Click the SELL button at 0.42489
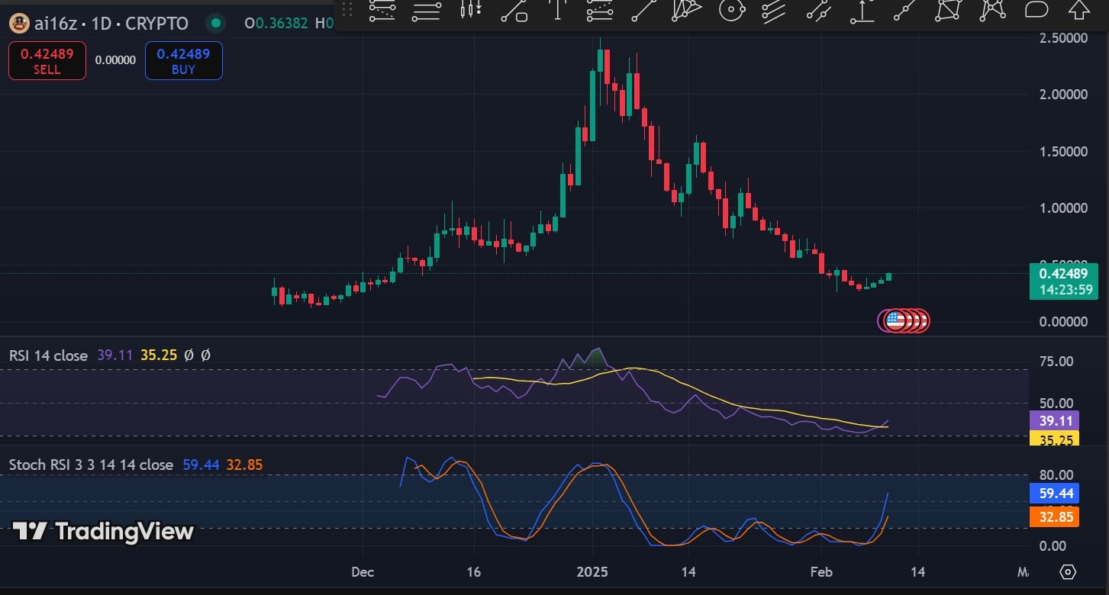This screenshot has width=1109, height=595. click(47, 61)
